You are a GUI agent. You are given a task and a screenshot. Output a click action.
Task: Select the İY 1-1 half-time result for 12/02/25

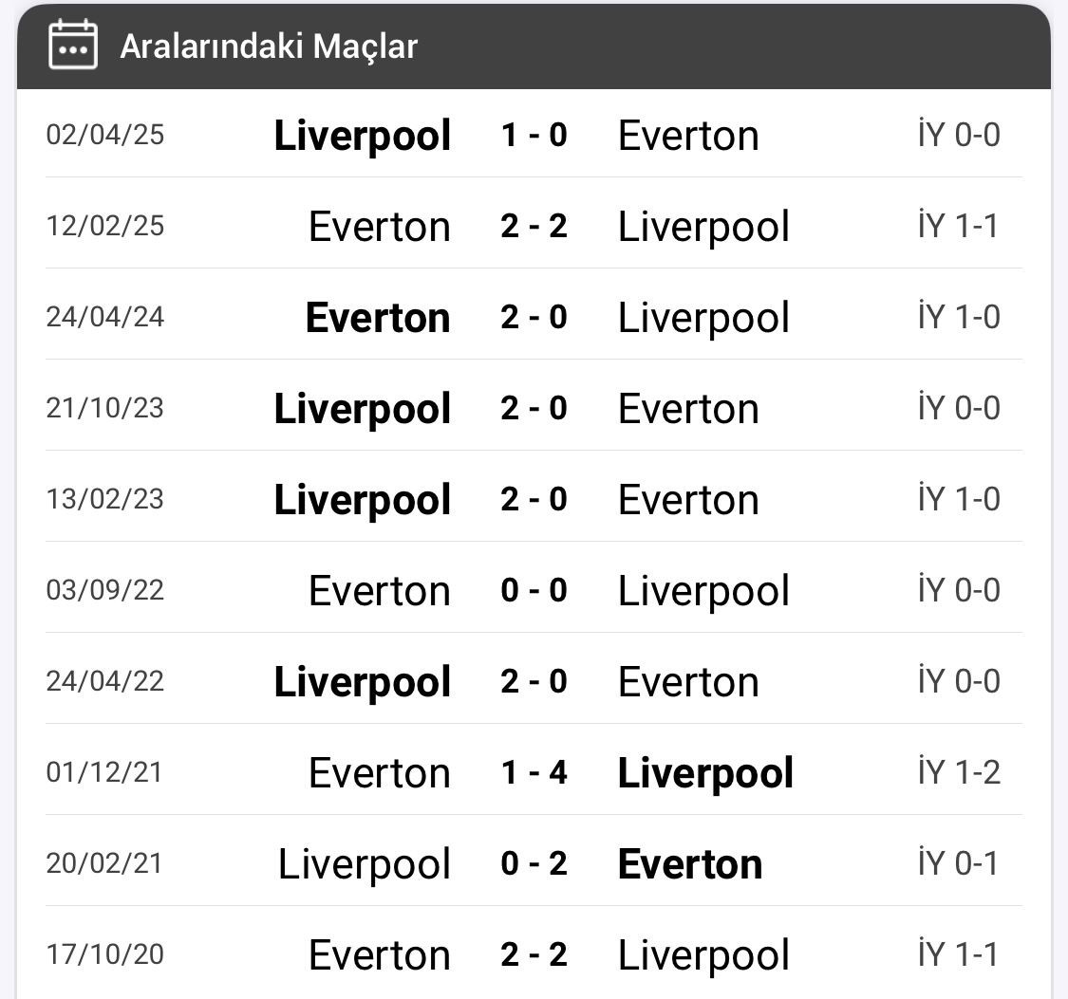coord(959,226)
